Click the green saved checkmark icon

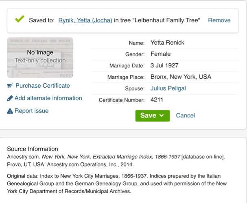click(19, 19)
